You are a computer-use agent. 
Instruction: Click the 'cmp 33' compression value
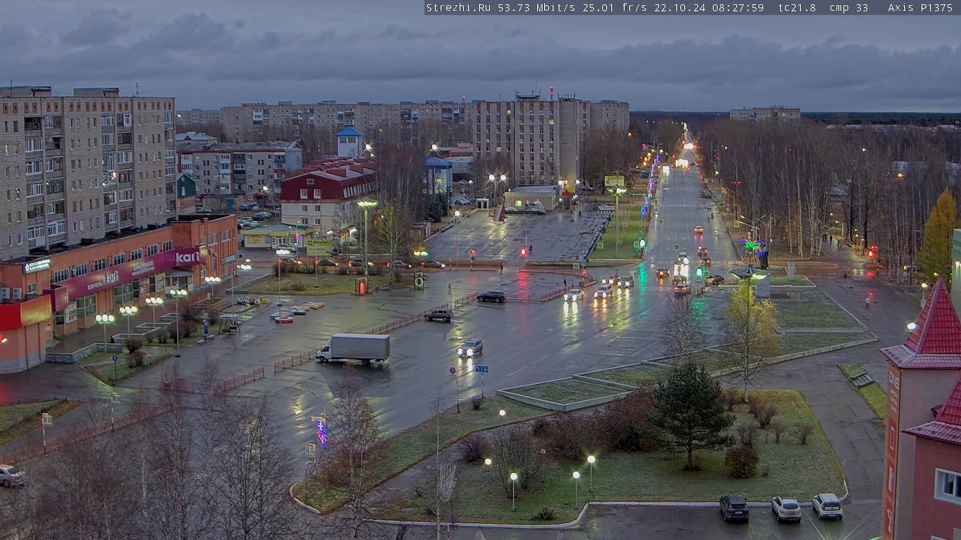click(x=849, y=7)
